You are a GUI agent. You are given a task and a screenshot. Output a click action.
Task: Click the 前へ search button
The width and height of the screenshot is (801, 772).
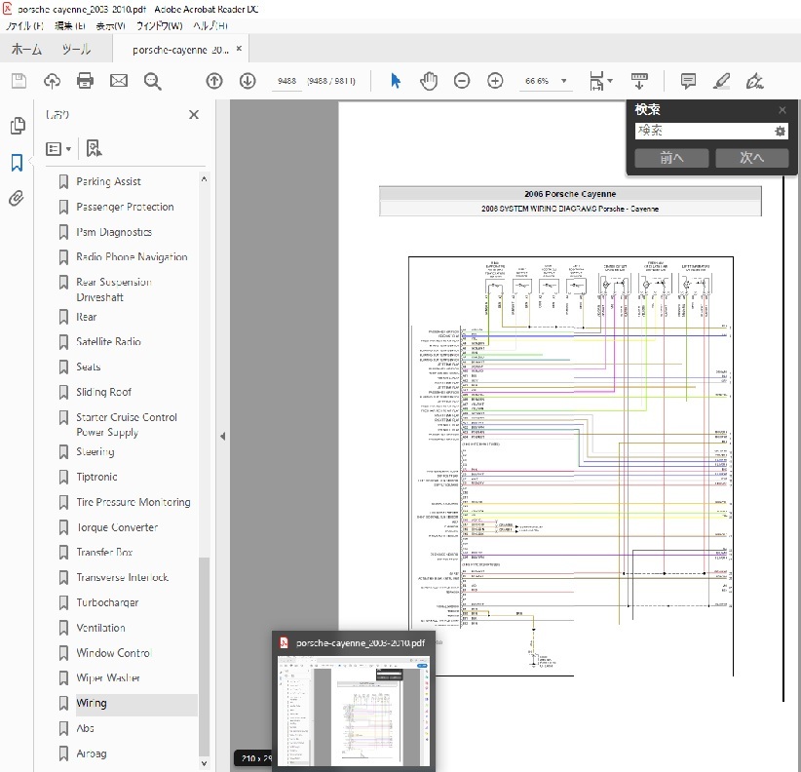coord(671,158)
